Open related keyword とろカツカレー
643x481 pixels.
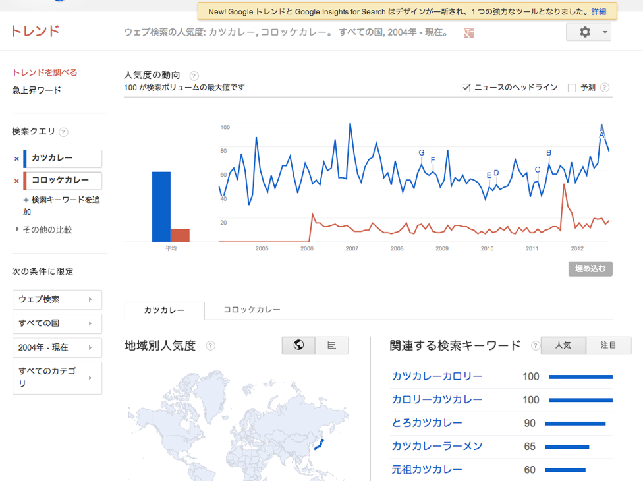(x=427, y=423)
